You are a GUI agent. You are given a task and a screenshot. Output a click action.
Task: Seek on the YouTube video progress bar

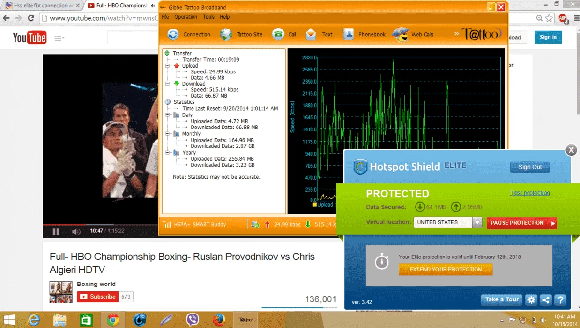coord(101,224)
